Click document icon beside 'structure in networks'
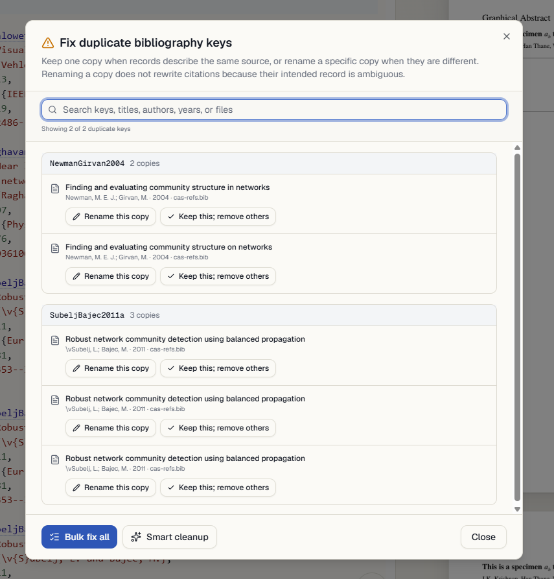This screenshot has height=579, width=554. point(55,189)
